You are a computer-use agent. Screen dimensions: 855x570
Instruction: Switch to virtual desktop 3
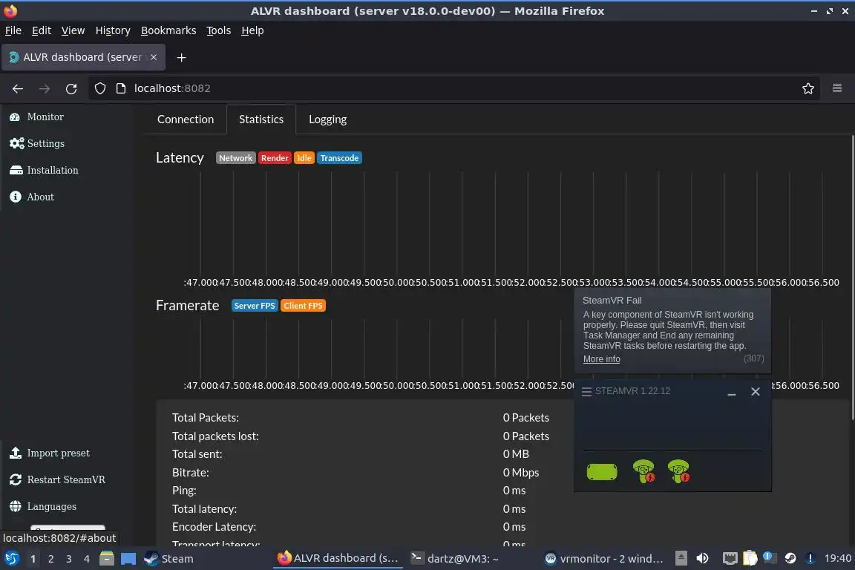(69, 559)
